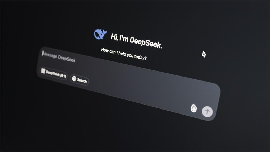Open the file upload paperclip button
Screen dimensions: 270x152
pos(194,108)
